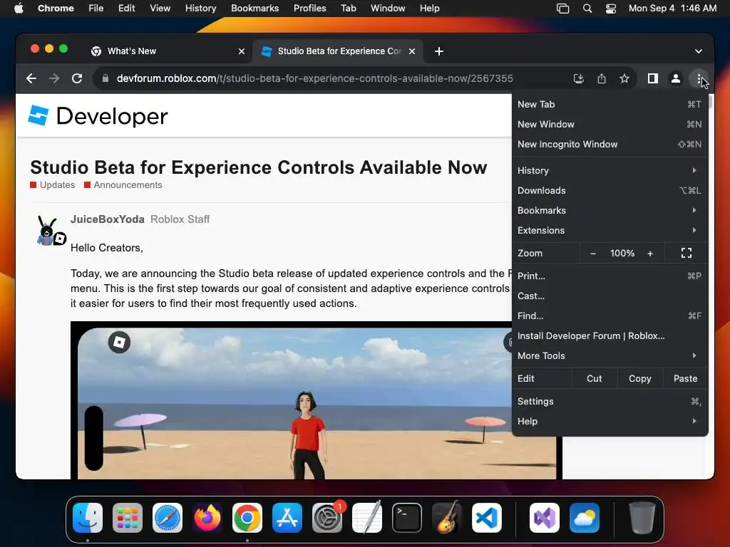730x547 pixels.
Task: Click the Cut button in Edit row
Action: click(594, 379)
